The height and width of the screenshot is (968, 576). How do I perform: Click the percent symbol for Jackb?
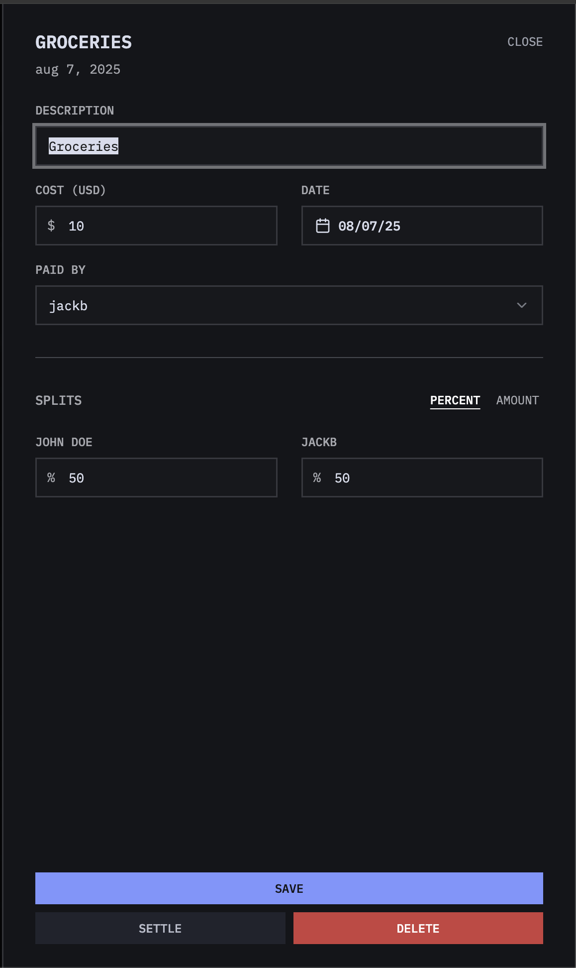tap(317, 478)
